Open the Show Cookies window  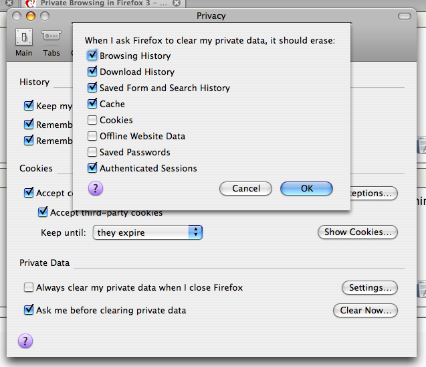[358, 232]
